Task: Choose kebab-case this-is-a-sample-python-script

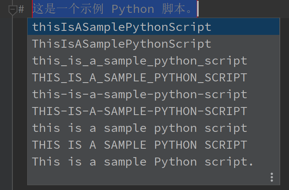Action: [140, 95]
